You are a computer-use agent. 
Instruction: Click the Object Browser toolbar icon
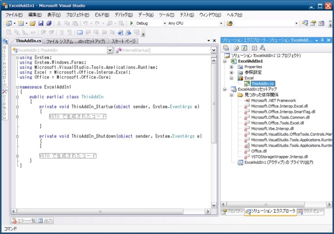point(321,23)
